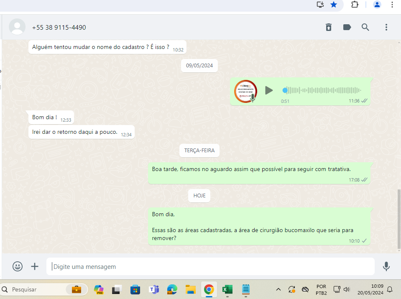Bookmark this page with the star icon
Image resolution: width=401 pixels, height=299 pixels.
[334, 5]
